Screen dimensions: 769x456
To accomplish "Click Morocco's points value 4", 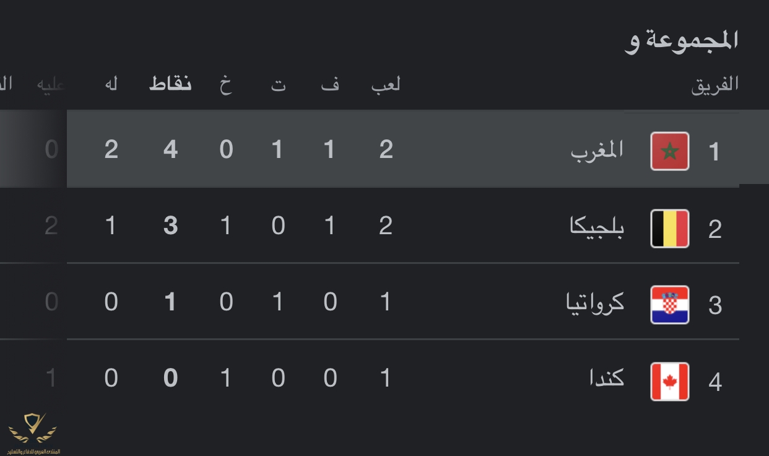I will (x=170, y=150).
